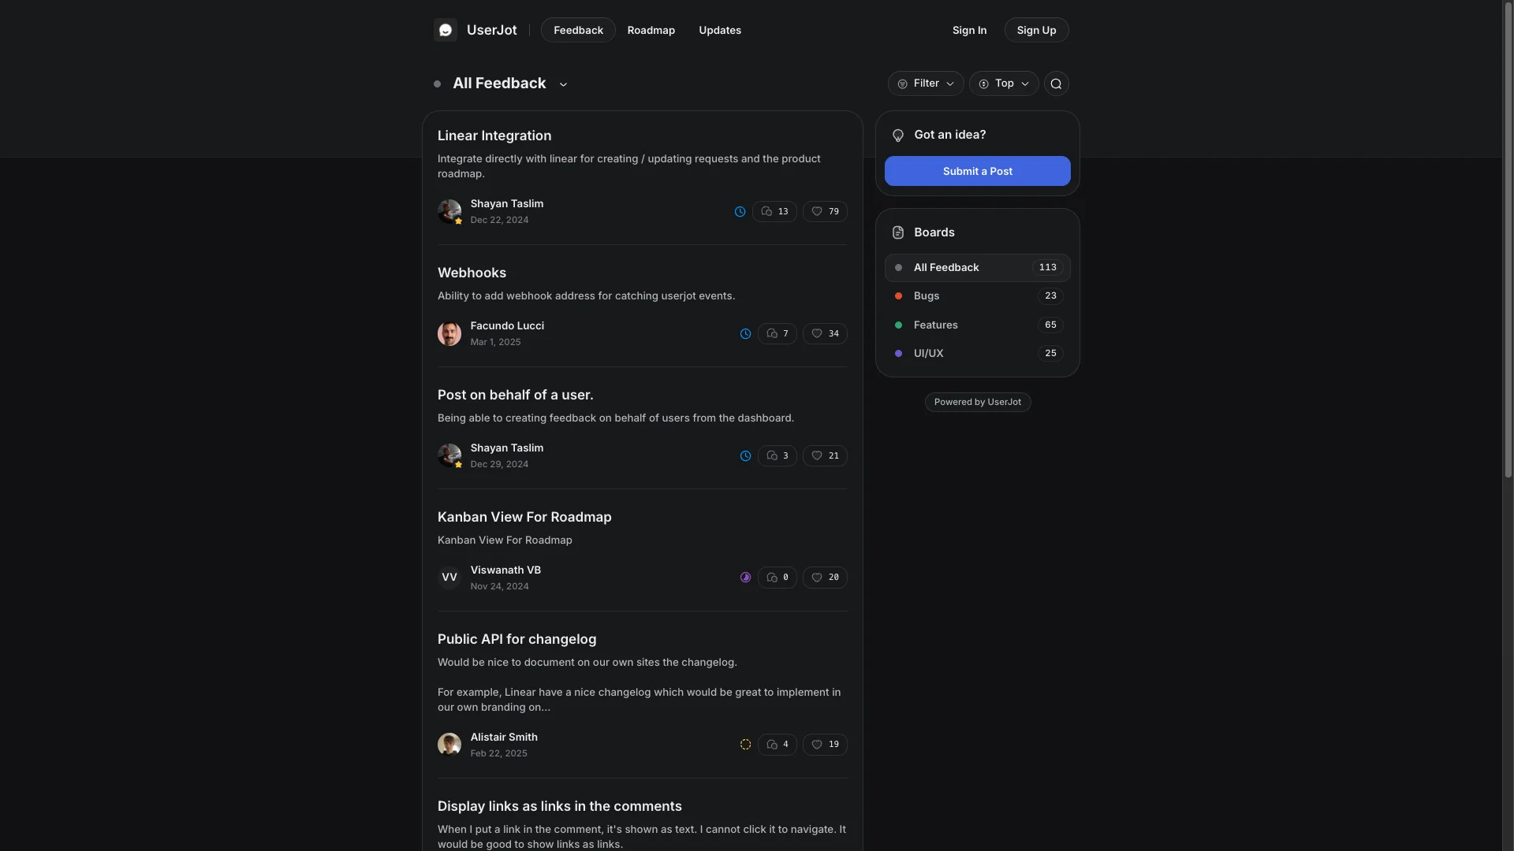Select the green UI/UX board color dot

(898, 353)
